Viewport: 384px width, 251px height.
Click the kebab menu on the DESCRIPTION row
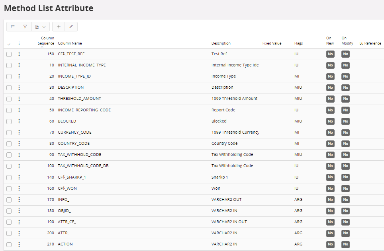[19, 88]
